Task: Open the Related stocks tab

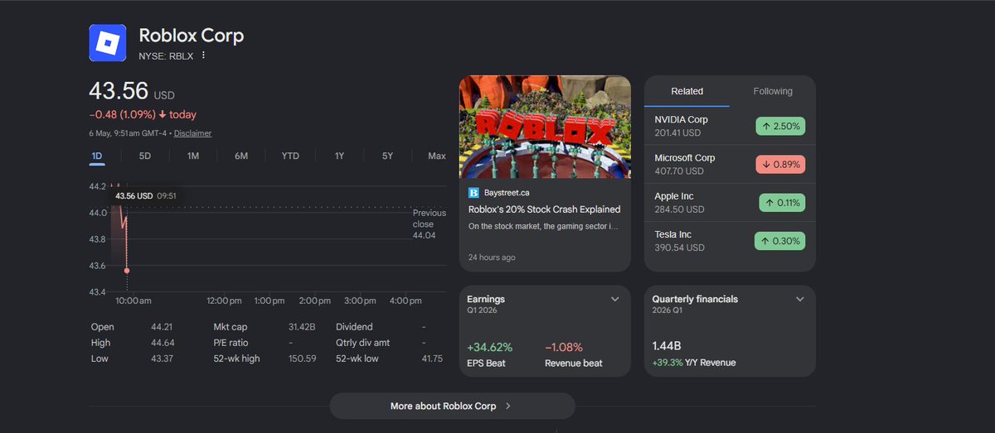Action: click(x=687, y=91)
